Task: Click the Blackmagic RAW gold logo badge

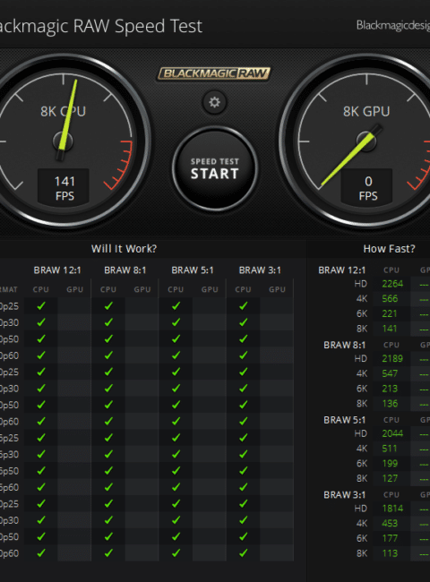Action: pyautogui.click(x=213, y=73)
